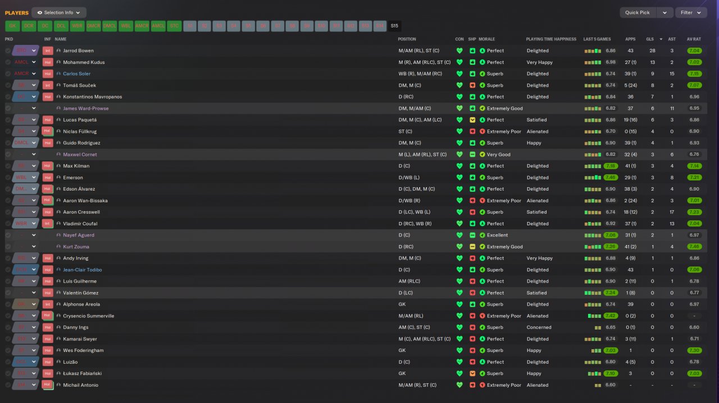Select the STC position tab
The image size is (719, 403).
coord(174,26)
